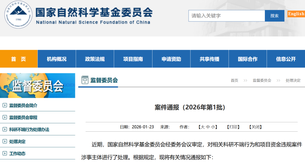Switch site language via the English link

[x=296, y=14]
